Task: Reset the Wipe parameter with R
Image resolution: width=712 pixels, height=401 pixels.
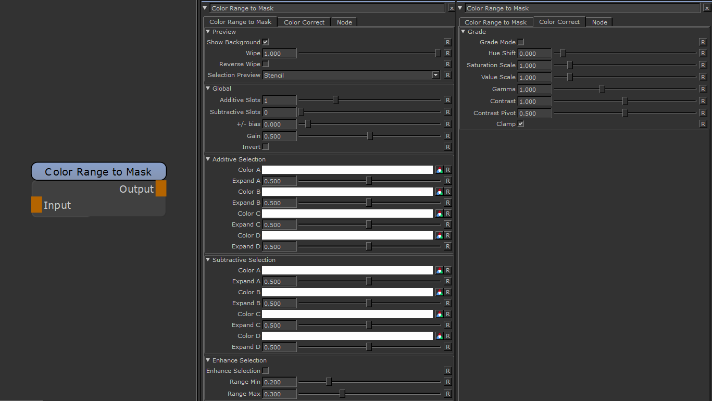Action: point(447,53)
